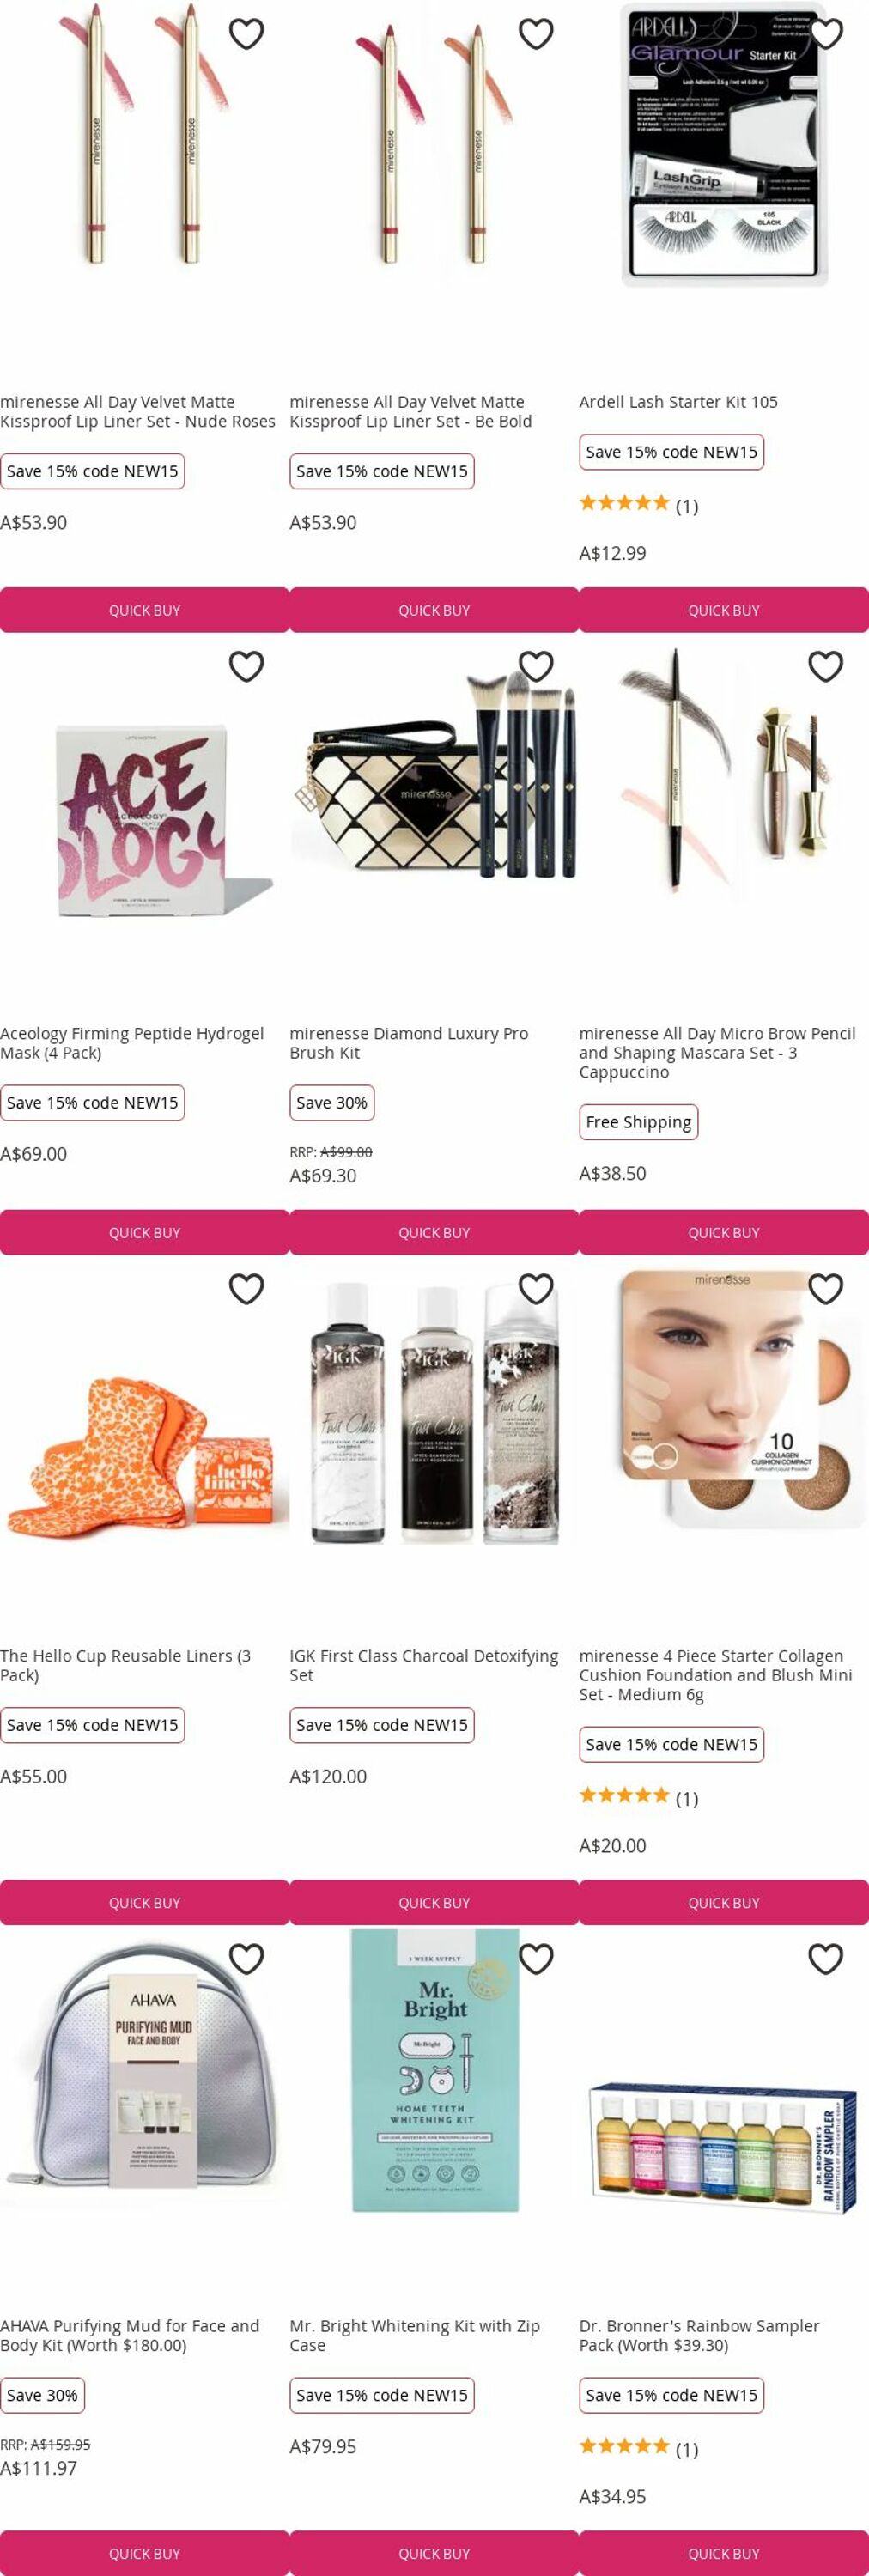Viewport: 869px width, 2576px height.
Task: Add AHAVA Purifying Mud Kit to wishlist
Action: click(246, 1959)
